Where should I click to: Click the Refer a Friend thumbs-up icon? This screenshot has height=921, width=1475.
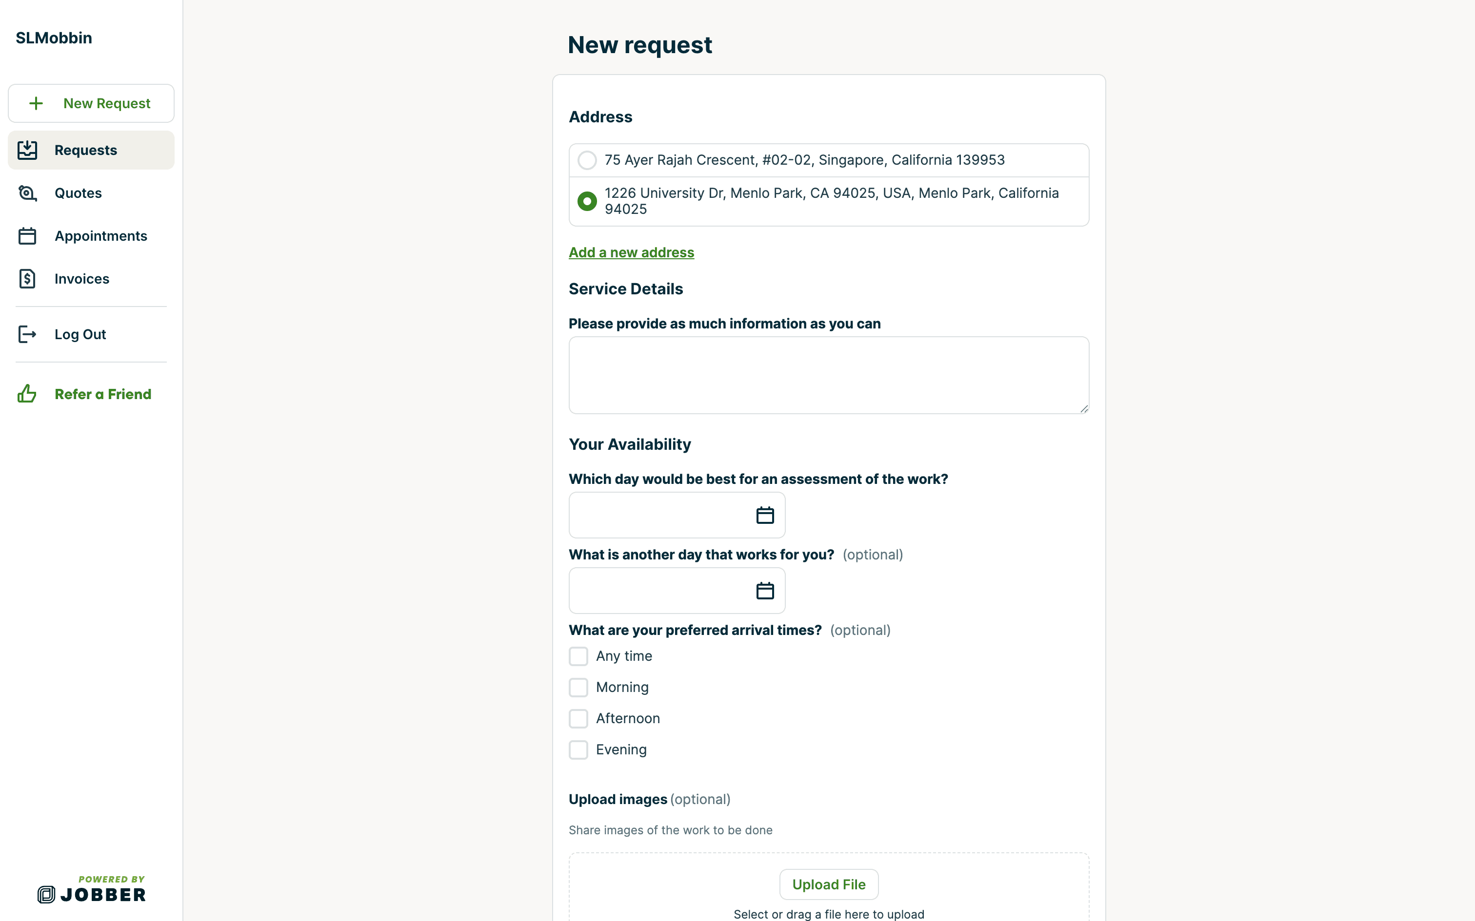click(x=27, y=394)
